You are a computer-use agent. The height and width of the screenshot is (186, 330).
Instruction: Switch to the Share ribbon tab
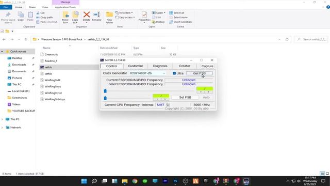pyautogui.click(x=32, y=7)
